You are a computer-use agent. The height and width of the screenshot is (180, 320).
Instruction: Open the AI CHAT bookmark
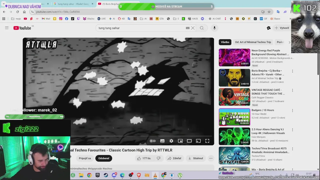tap(214, 19)
